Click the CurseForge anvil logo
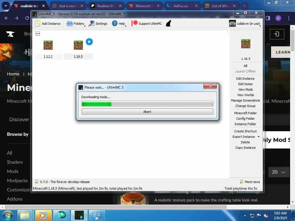The height and width of the screenshot is (221, 295). click(10, 34)
